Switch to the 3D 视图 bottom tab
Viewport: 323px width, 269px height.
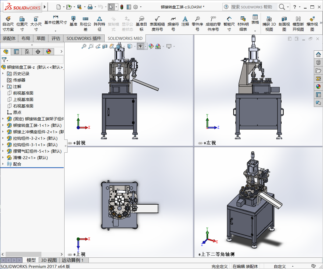tap(49, 260)
